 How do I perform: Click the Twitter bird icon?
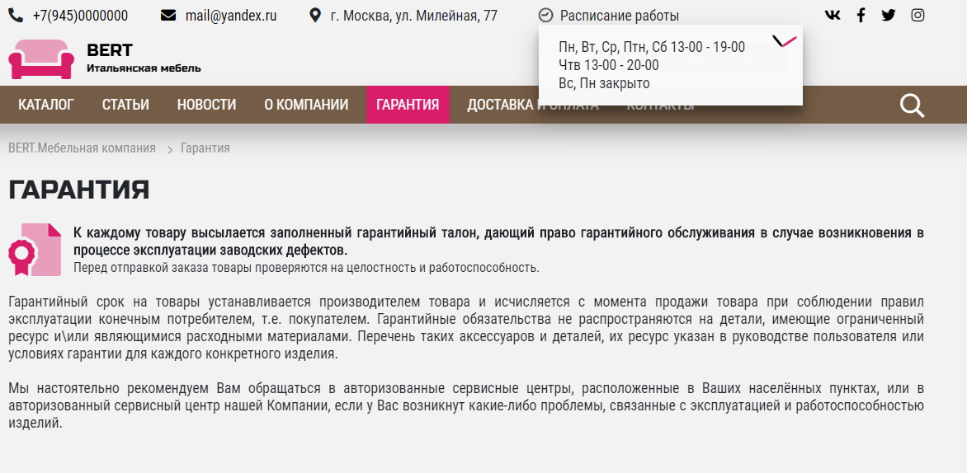[889, 15]
